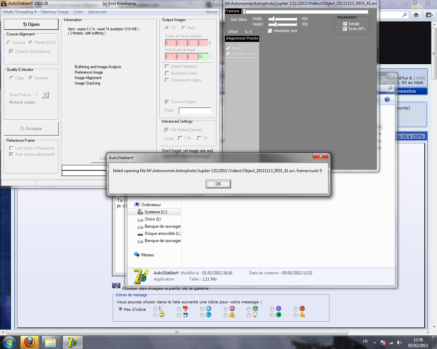
Task: Choose the sunglasses smiley icon
Action: point(185,315)
